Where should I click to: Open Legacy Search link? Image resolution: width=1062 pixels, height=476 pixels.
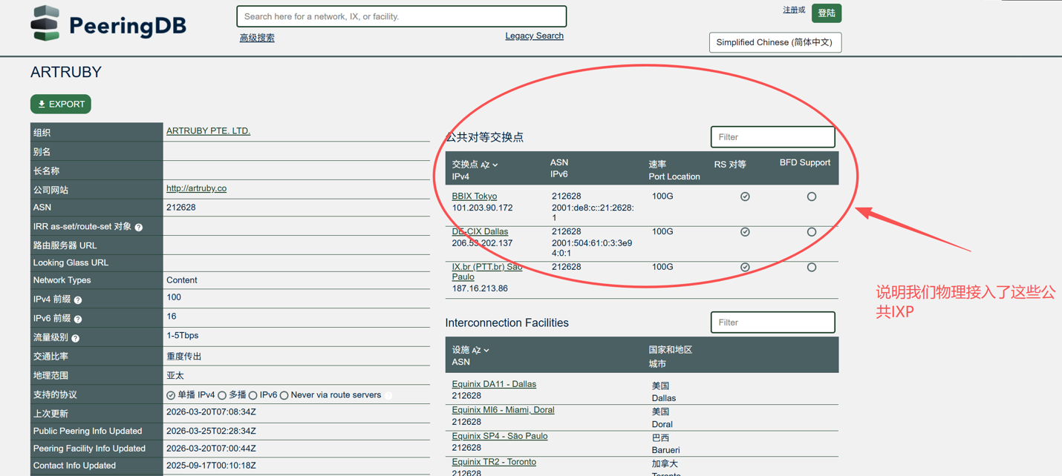(534, 36)
